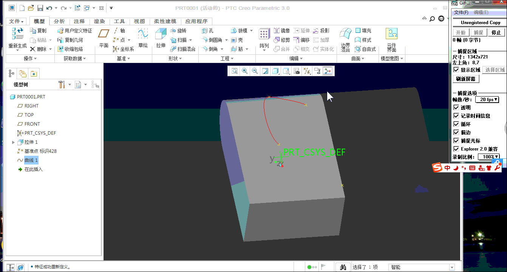Open the 操作 group dropdown

click(31, 58)
